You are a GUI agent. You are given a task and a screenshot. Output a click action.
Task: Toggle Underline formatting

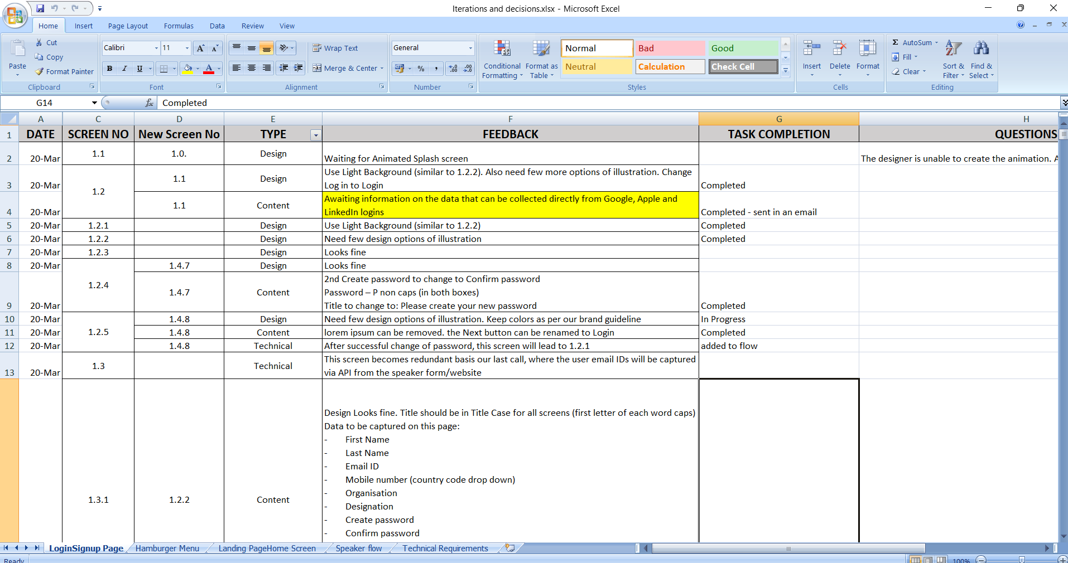pos(139,68)
